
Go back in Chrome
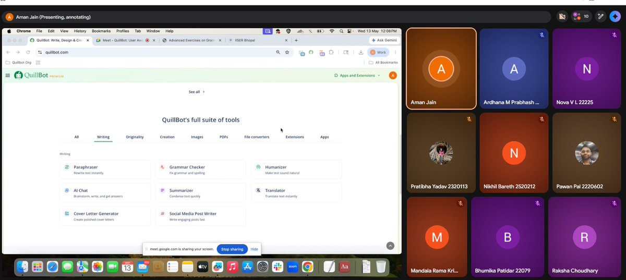[8, 52]
